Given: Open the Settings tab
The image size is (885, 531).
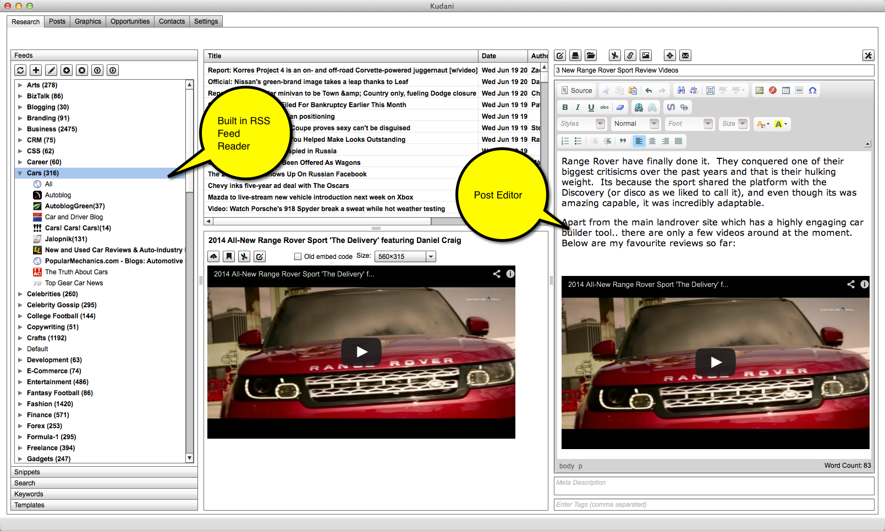Looking at the screenshot, I should (206, 21).
